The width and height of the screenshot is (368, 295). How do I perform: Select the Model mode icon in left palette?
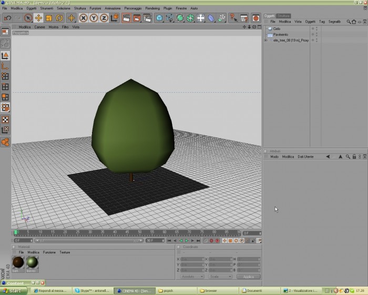[5, 56]
